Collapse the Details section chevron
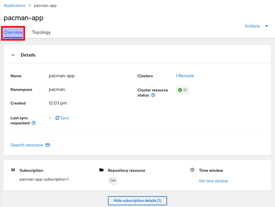Image resolution: width=275 pixels, height=207 pixels. point(13,55)
